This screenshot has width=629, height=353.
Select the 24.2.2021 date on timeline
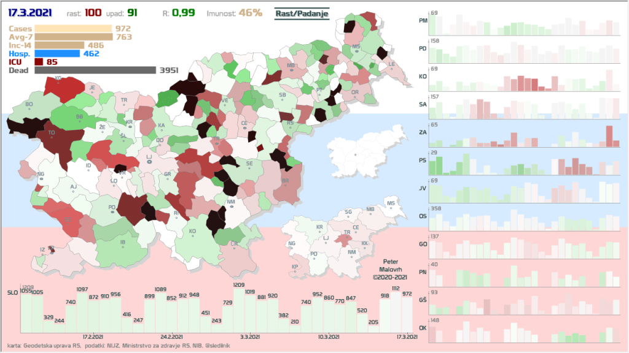tap(169, 337)
